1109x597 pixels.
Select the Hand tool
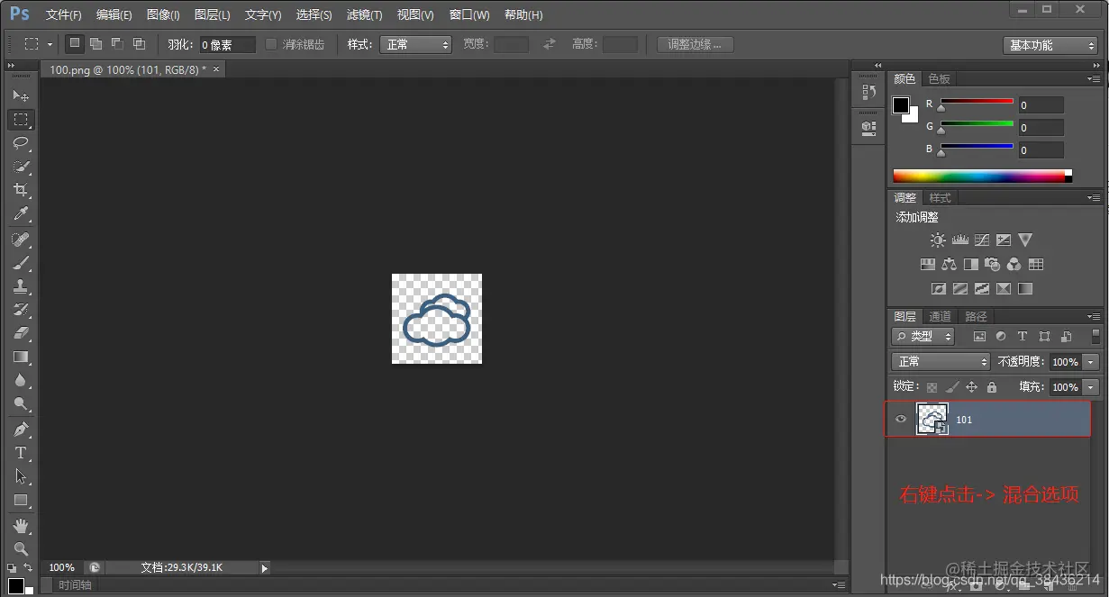21,525
